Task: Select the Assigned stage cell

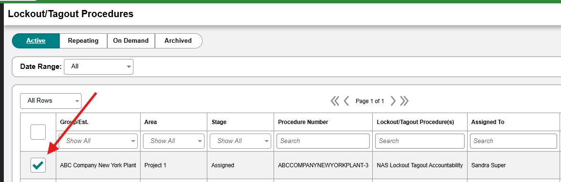Action: 240,165
